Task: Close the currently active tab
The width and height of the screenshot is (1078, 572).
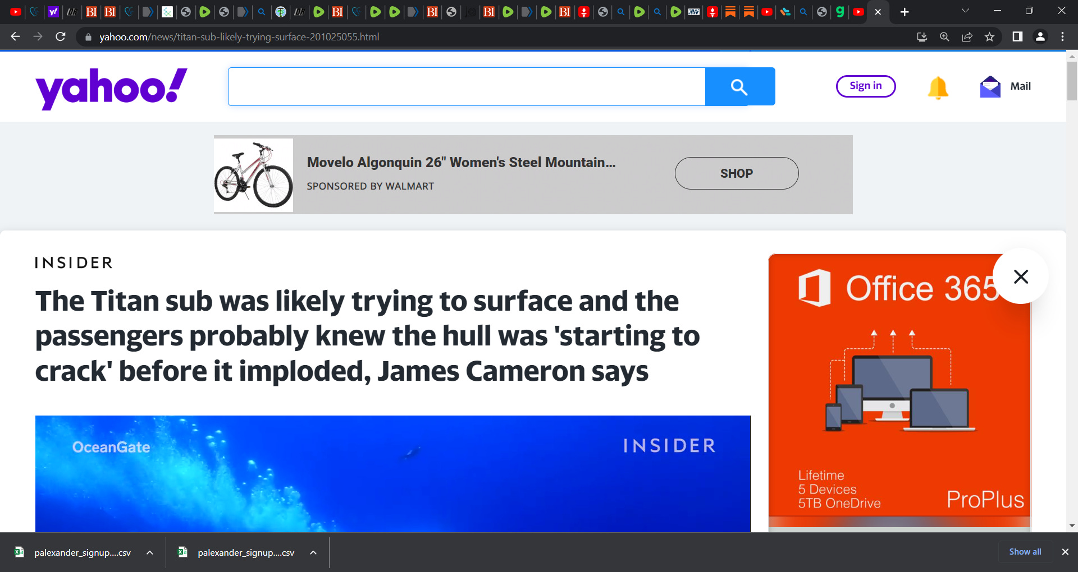Action: coord(878,12)
